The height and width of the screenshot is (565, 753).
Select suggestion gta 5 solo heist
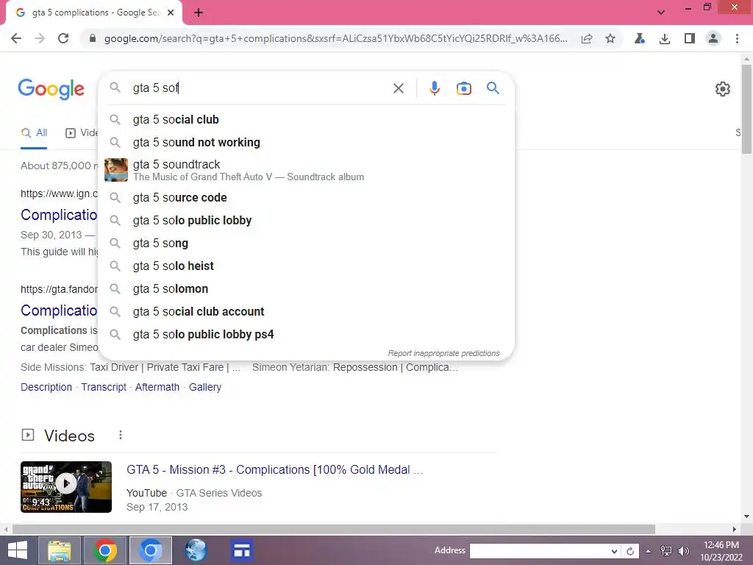(306, 266)
